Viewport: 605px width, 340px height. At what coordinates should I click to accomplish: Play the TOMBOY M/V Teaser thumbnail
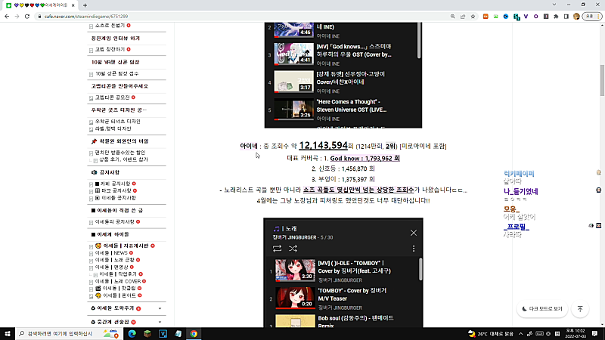coord(295,297)
